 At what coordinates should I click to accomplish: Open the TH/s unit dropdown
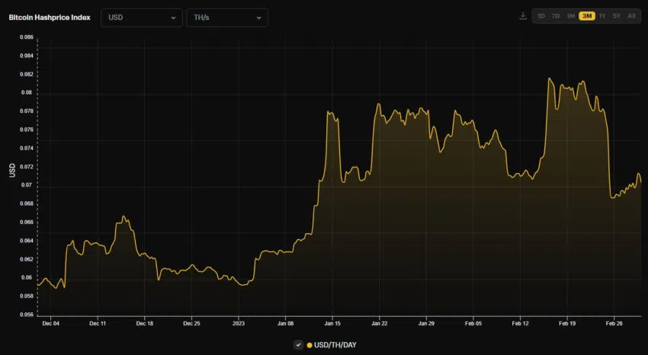click(227, 18)
